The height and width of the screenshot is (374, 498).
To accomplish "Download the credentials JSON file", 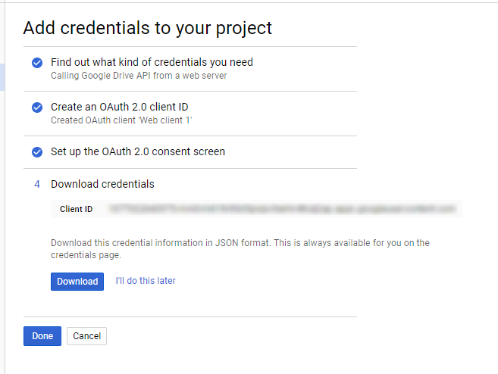I will (x=77, y=282).
